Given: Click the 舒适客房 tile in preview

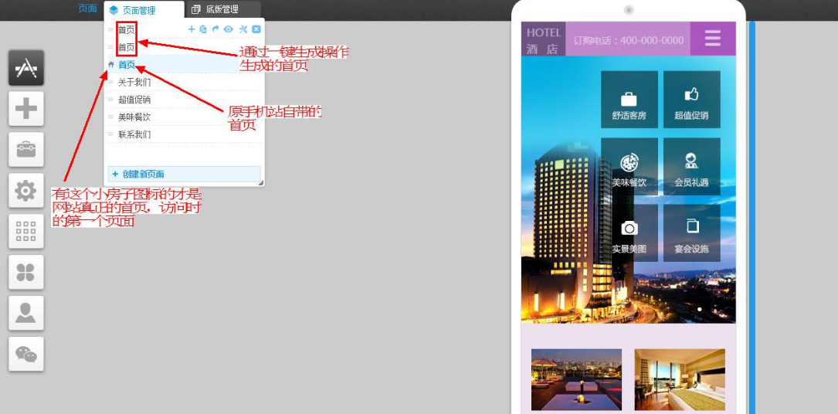Looking at the screenshot, I should click(629, 100).
